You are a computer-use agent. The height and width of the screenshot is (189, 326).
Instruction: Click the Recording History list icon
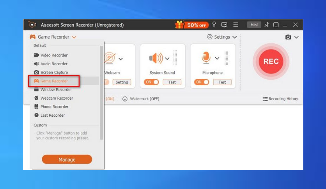[x=265, y=99]
